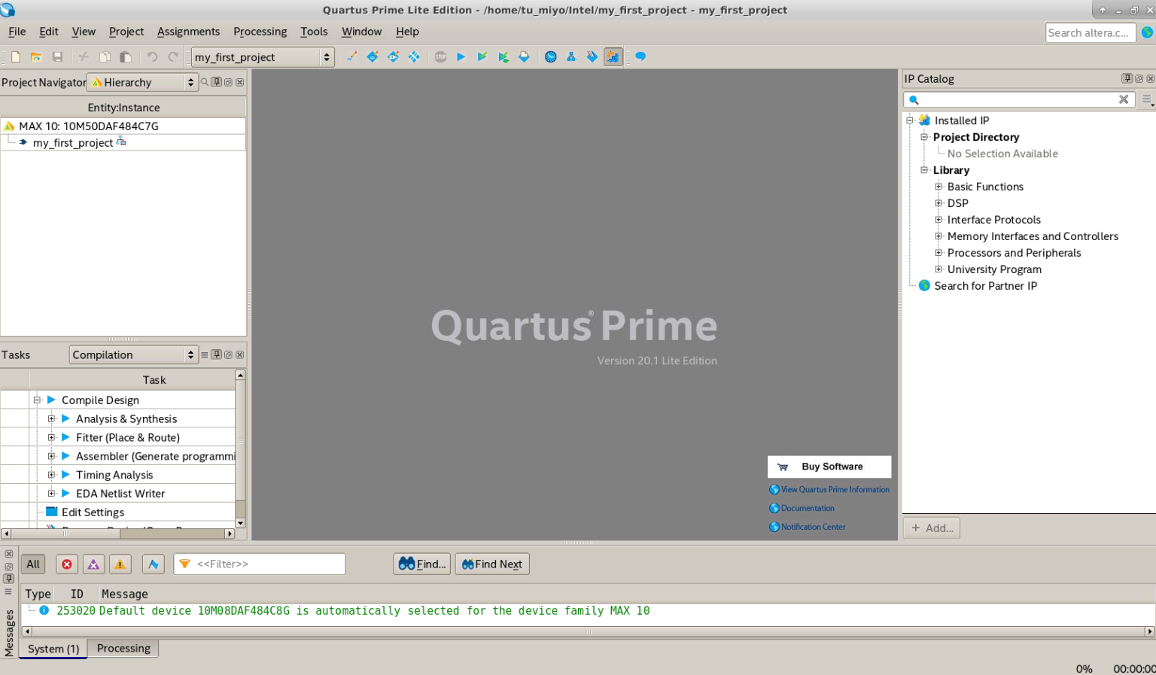Expand the Analysis & Synthesis task
1156x675 pixels.
51,419
